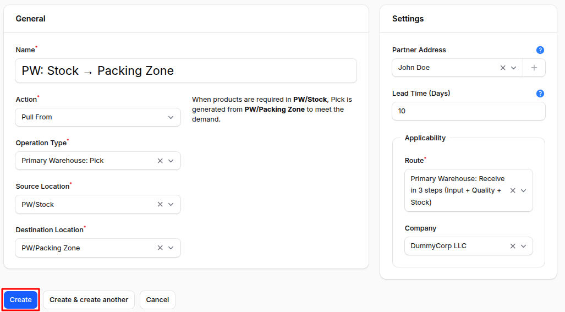Screen dimensions: 565x312
Task: Open the Action dropdown showing Pull From
Action: click(x=171, y=117)
